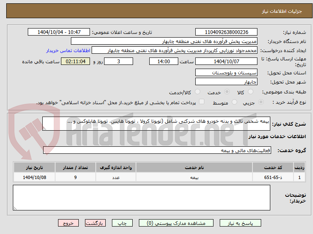Toggle the Islamic treasury payment checkbox
The image size is (313, 234).
click(202, 102)
